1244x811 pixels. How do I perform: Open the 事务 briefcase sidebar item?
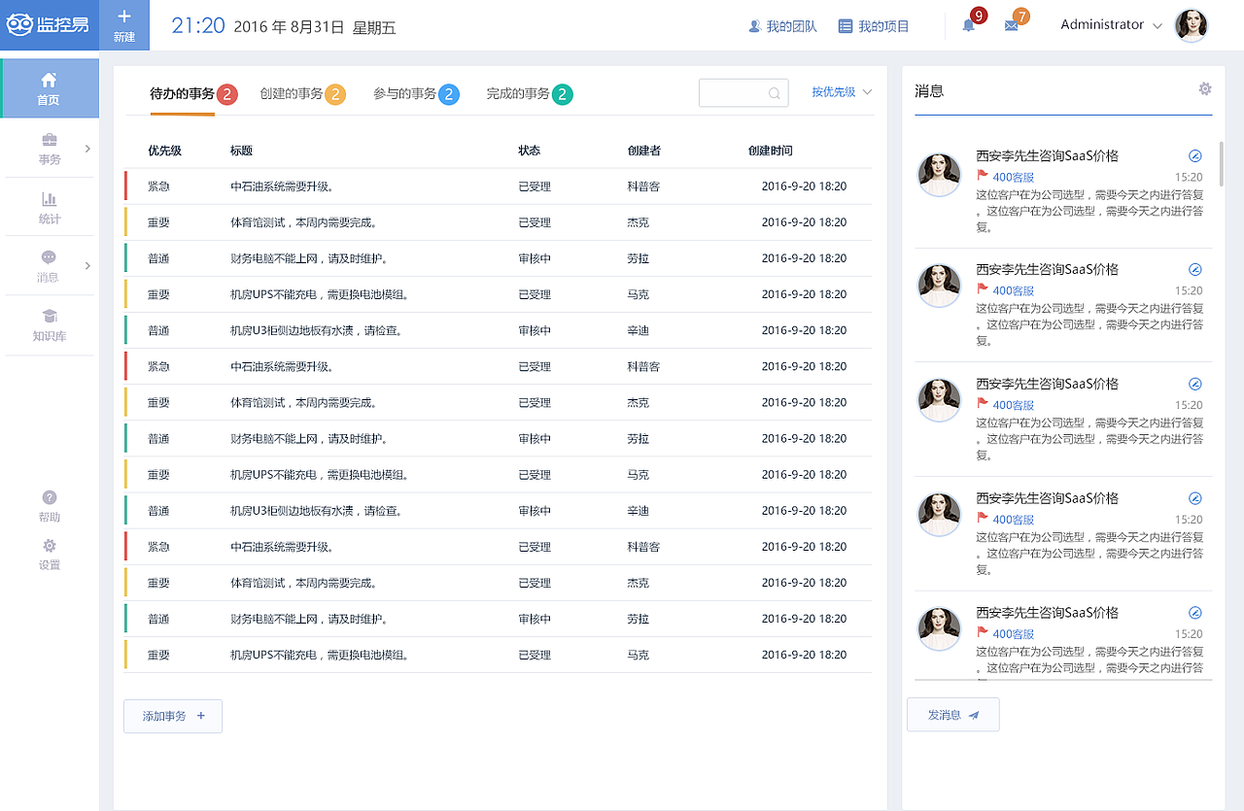[x=49, y=149]
